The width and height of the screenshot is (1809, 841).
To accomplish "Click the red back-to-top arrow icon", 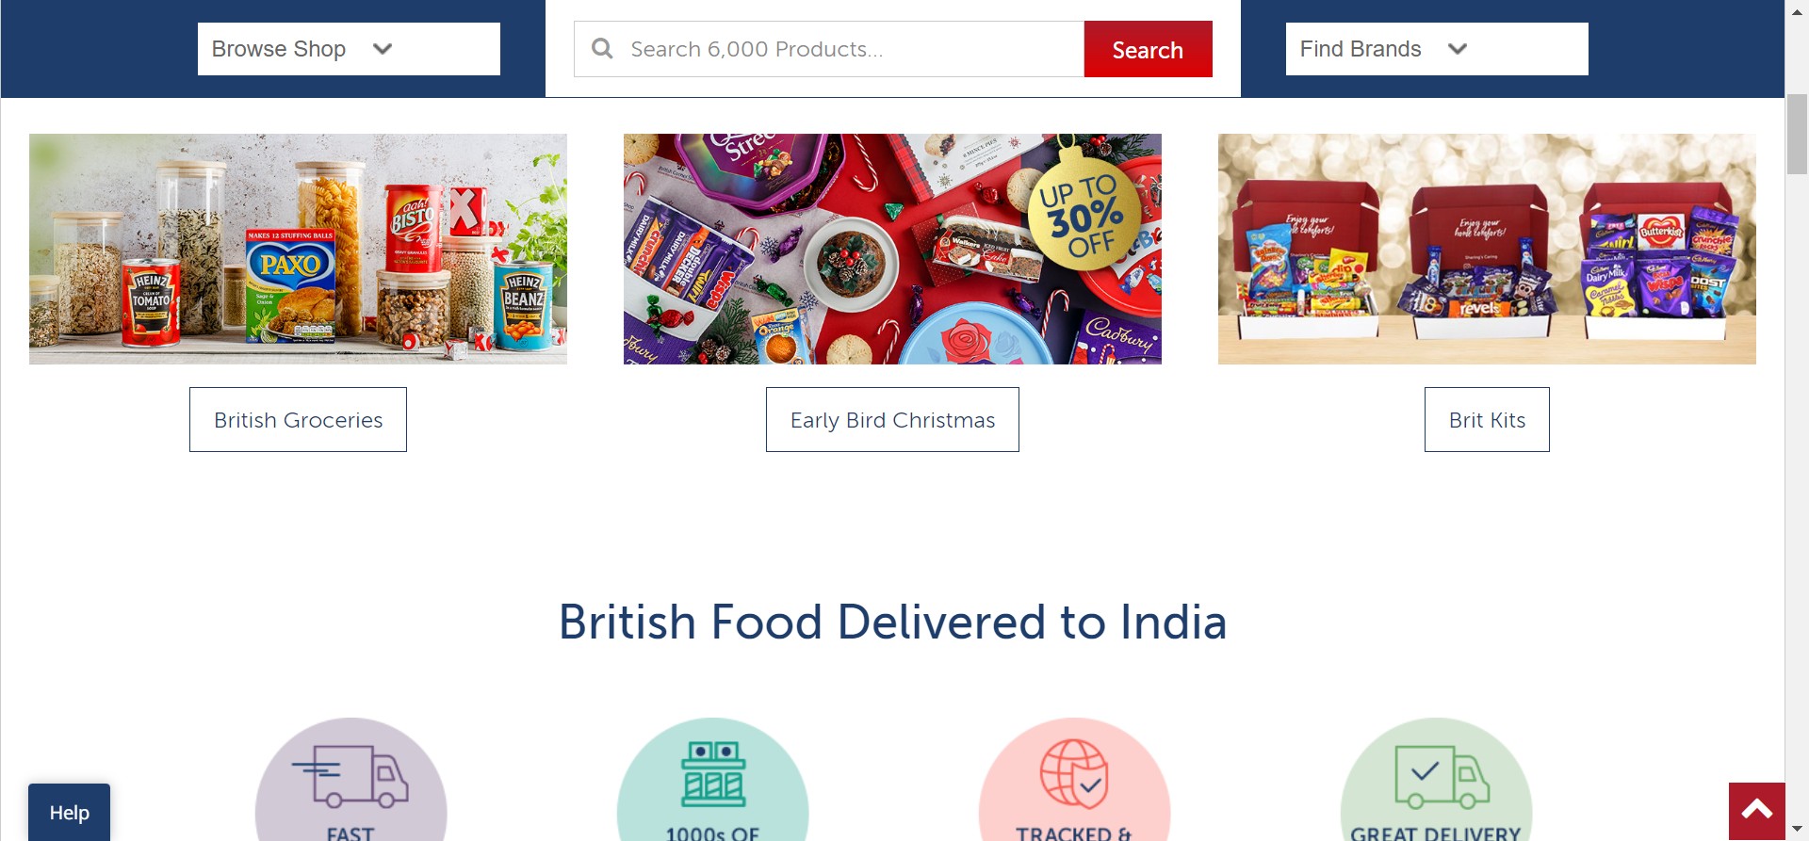I will [1757, 811].
